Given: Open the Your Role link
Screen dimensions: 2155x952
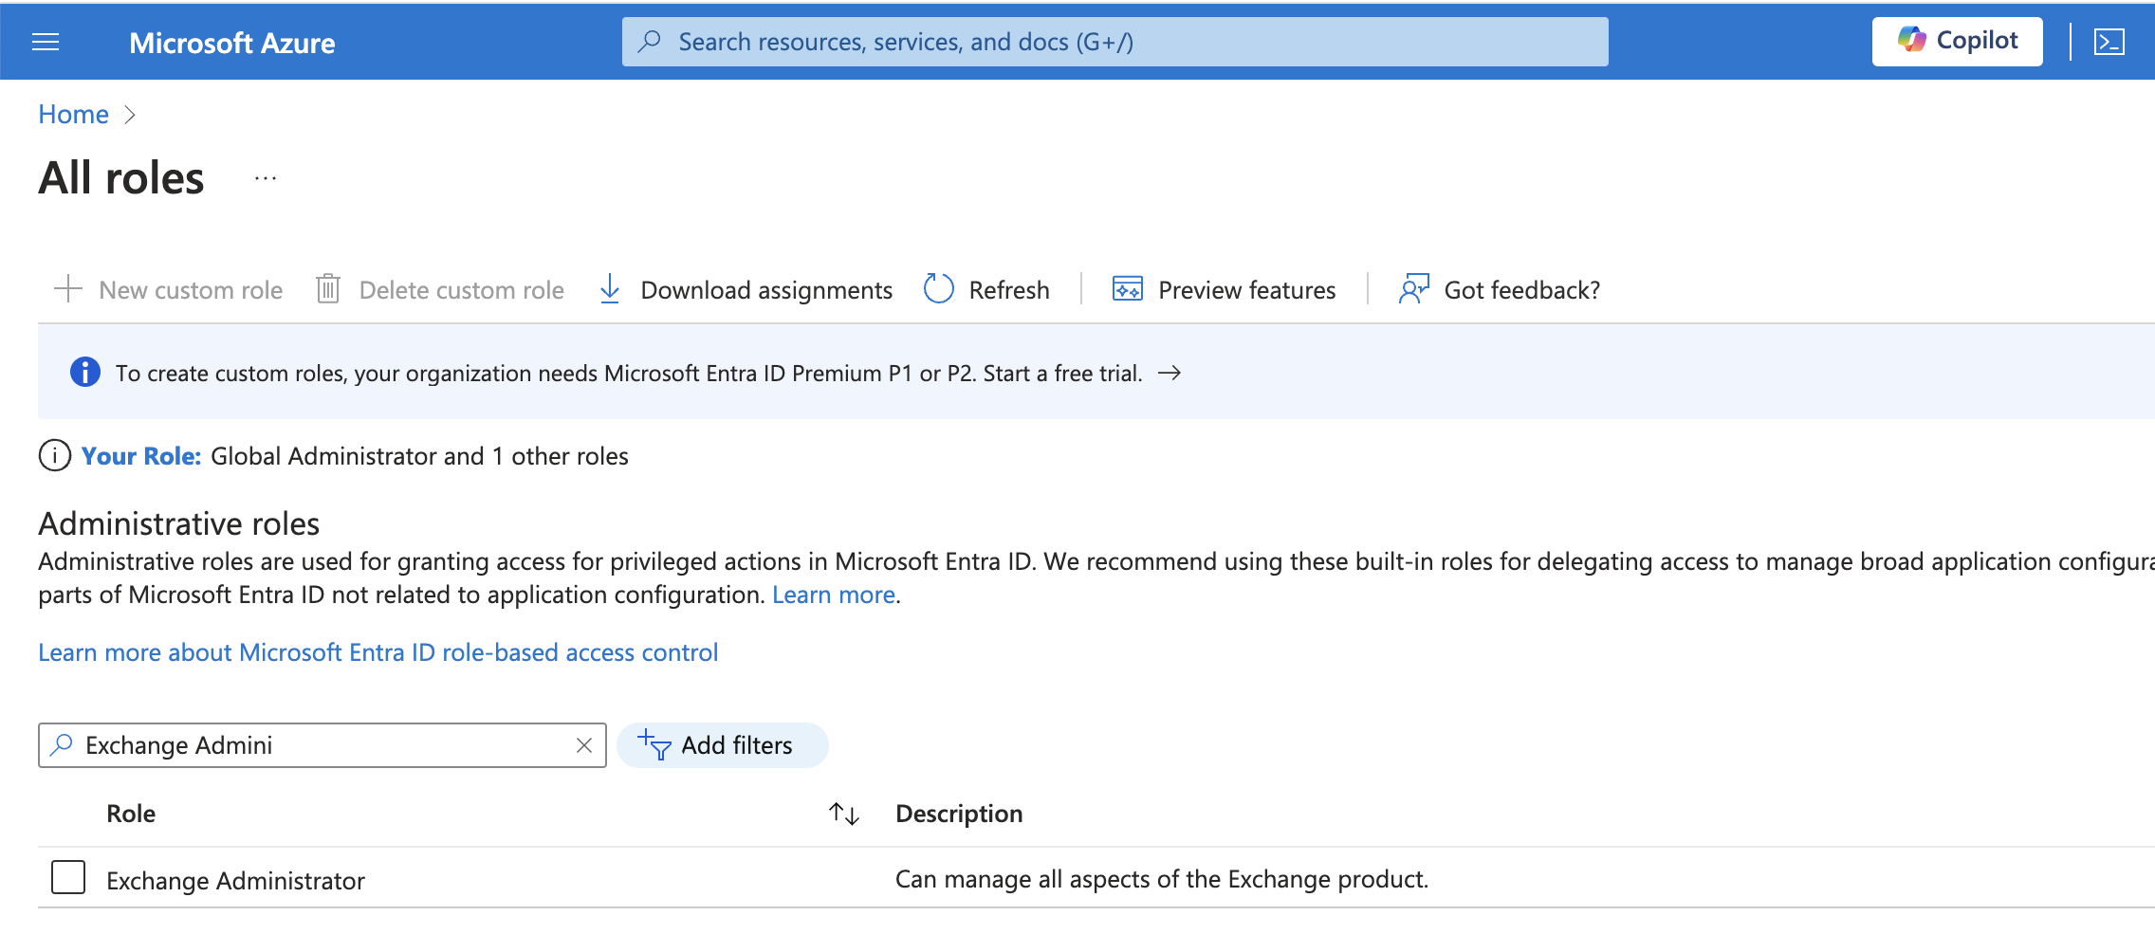Looking at the screenshot, I should point(141,456).
